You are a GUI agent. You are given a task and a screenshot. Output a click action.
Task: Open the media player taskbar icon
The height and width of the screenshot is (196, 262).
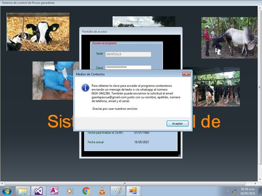coord(70,191)
